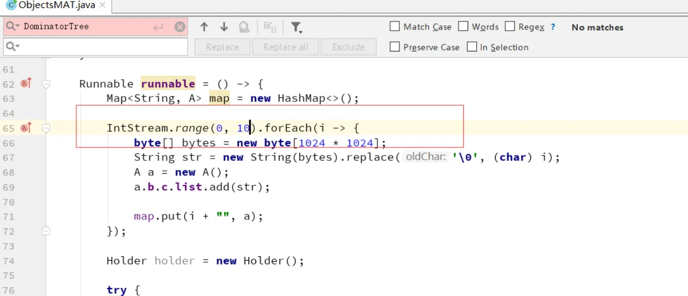
Task: Click HashMap on line 63
Action: point(302,98)
